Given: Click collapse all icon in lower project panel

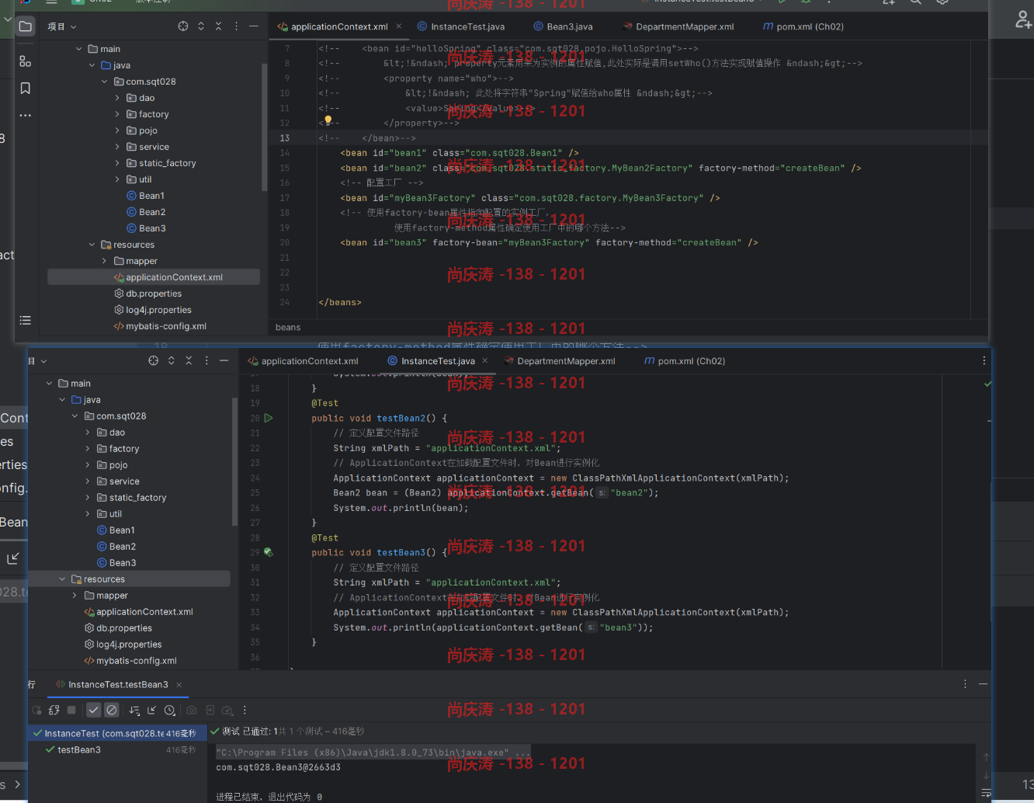Looking at the screenshot, I should coord(189,360).
